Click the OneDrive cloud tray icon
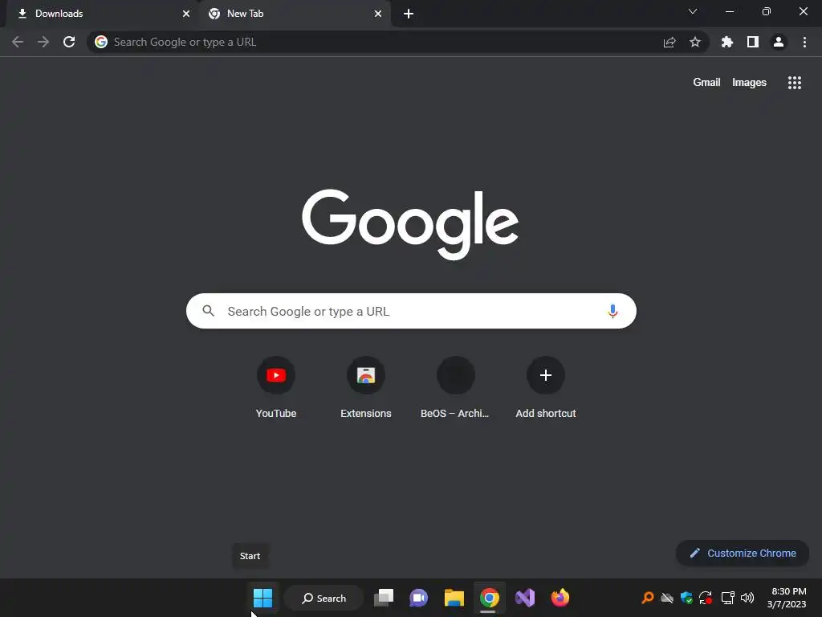The width and height of the screenshot is (822, 617). point(667,598)
